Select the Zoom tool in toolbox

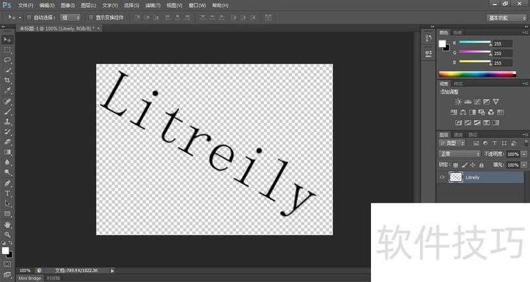click(7, 234)
